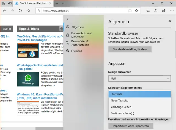Click Standardeinstellung ändern button

click(130, 49)
